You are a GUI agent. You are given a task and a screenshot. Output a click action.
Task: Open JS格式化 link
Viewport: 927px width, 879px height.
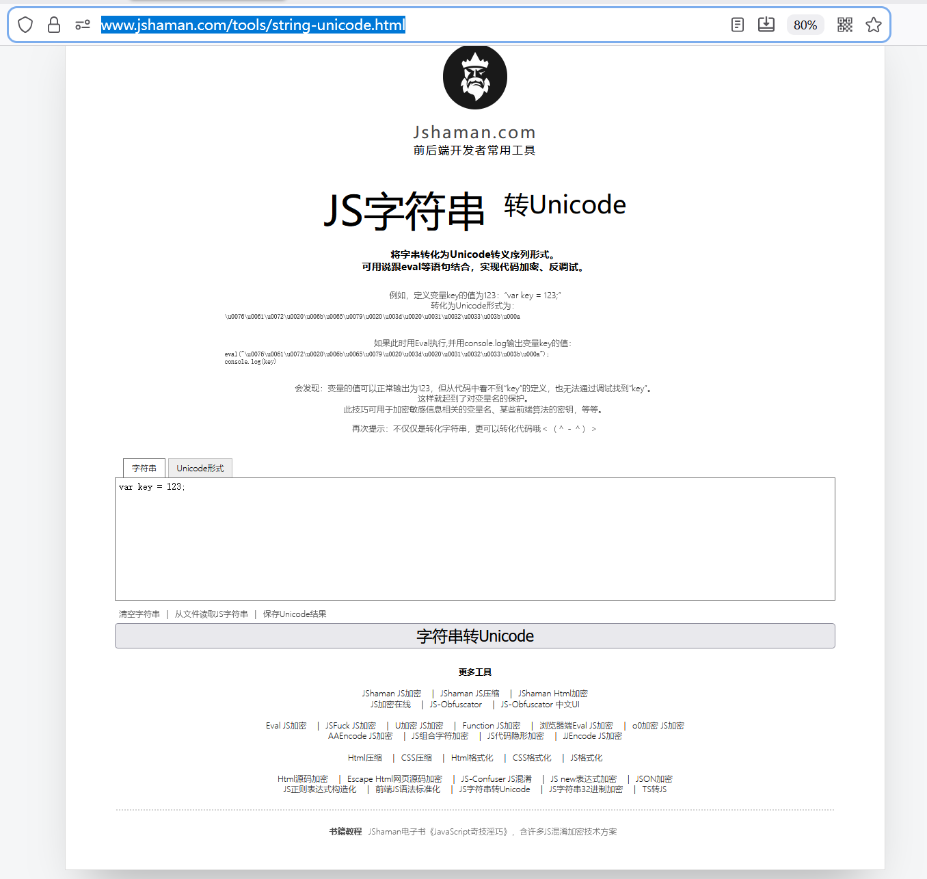pyautogui.click(x=587, y=758)
